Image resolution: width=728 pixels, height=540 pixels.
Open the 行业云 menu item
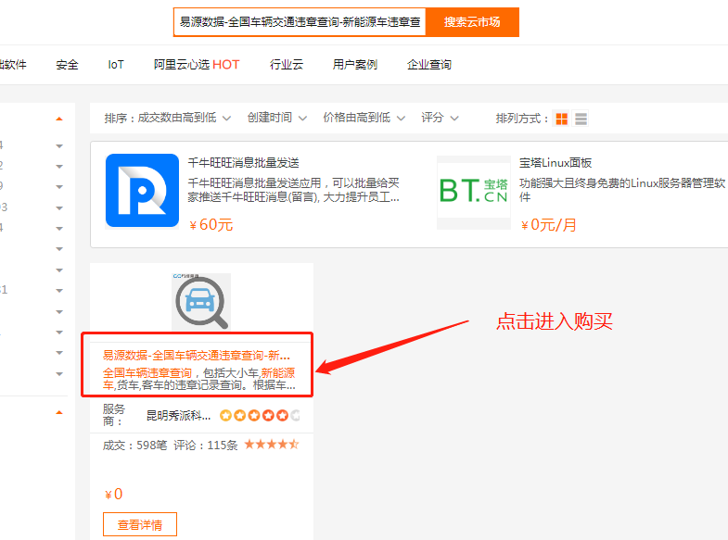click(x=287, y=65)
